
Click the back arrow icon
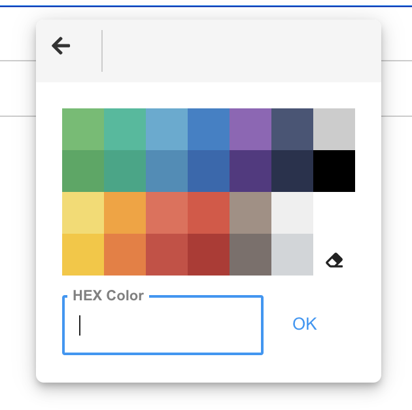pyautogui.click(x=61, y=46)
